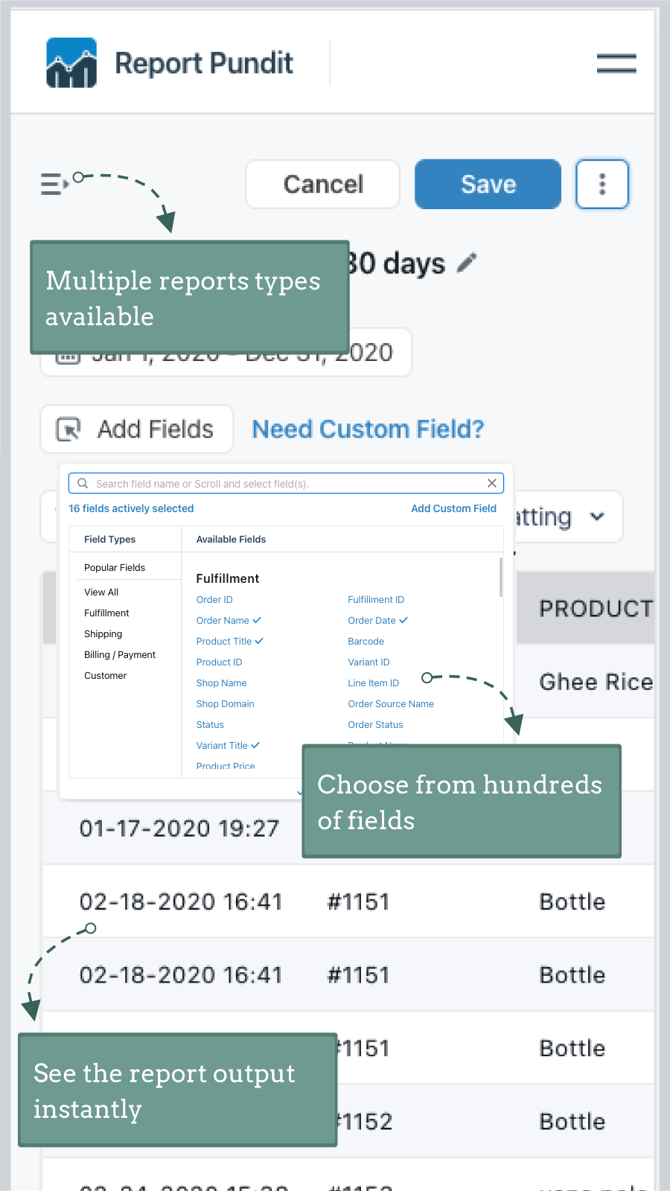Click the Report Pundit logo icon
Image resolution: width=670 pixels, height=1191 pixels.
click(x=71, y=63)
